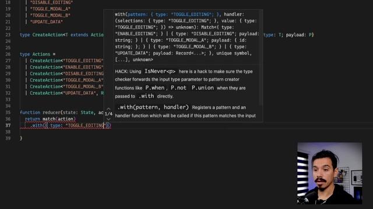This screenshot has width=373, height=209.
Task: Click ".with" call on line 37
Action: pos(36,125)
